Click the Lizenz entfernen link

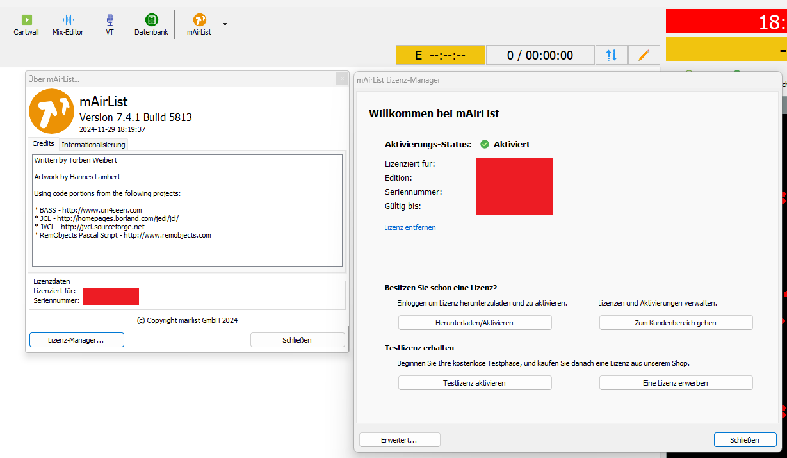pyautogui.click(x=410, y=227)
